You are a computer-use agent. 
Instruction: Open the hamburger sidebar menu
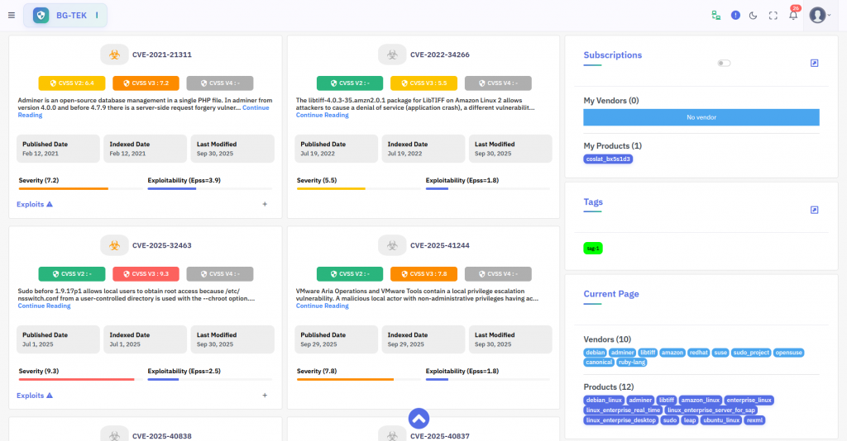point(12,15)
